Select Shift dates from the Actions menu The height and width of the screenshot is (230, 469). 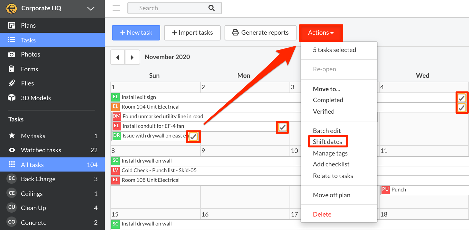[x=328, y=141]
